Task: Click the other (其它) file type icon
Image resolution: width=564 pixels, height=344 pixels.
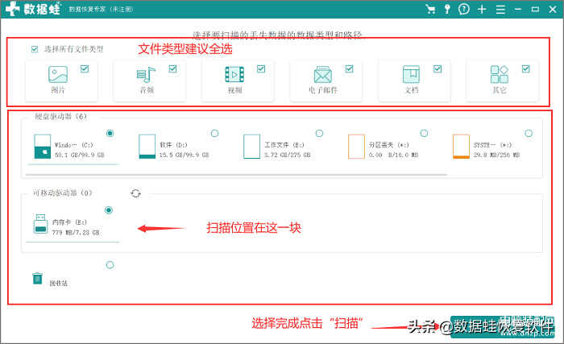Action: [500, 74]
